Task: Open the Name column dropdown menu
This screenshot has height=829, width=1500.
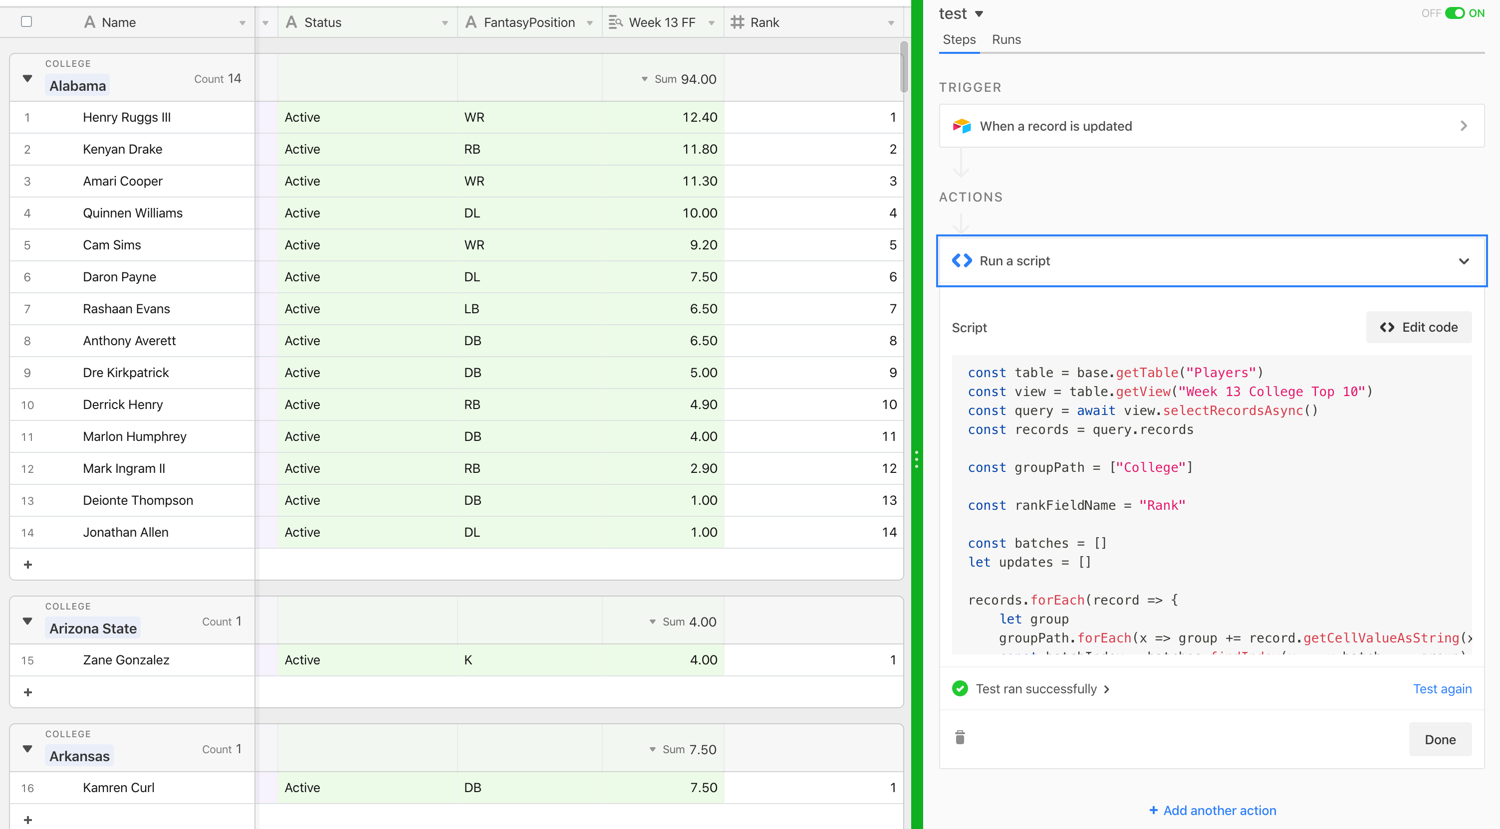Action: point(242,23)
